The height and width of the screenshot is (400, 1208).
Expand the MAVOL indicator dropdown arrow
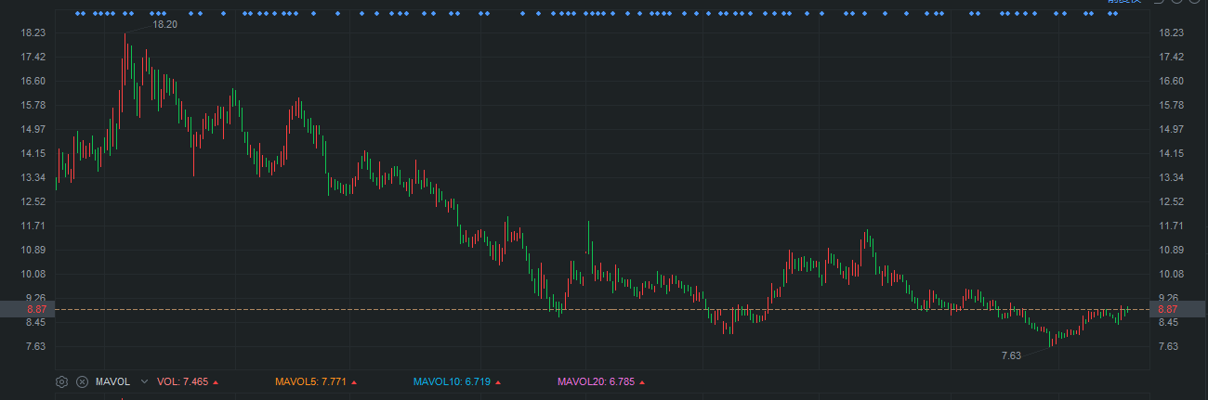coord(144,381)
